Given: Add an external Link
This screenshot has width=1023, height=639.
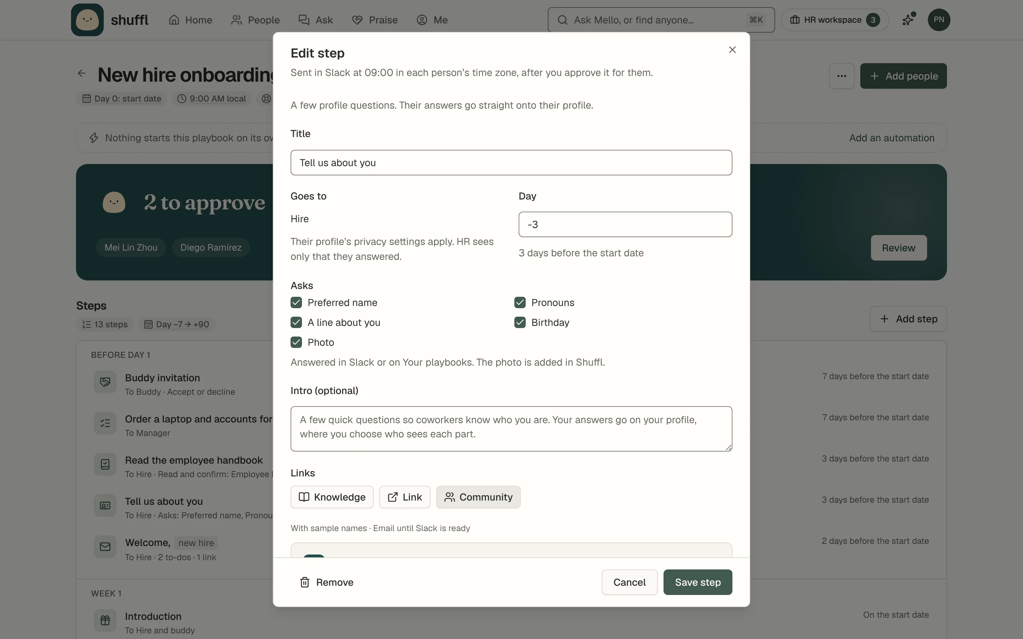Looking at the screenshot, I should coord(405,497).
